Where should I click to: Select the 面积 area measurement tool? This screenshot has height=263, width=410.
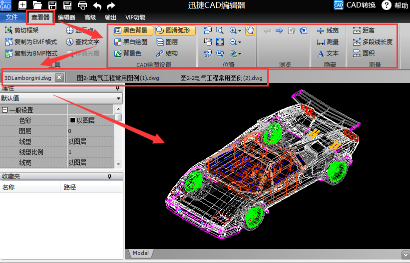point(364,53)
